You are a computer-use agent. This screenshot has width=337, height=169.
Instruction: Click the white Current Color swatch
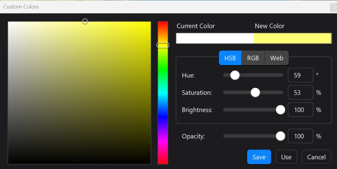coord(215,39)
